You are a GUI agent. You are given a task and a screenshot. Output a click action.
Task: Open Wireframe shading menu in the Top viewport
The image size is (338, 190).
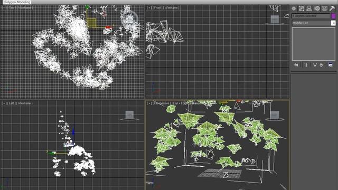click(x=25, y=8)
